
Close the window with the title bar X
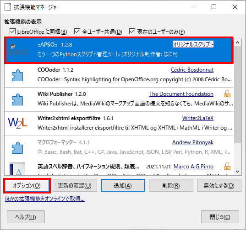tap(235, 7)
